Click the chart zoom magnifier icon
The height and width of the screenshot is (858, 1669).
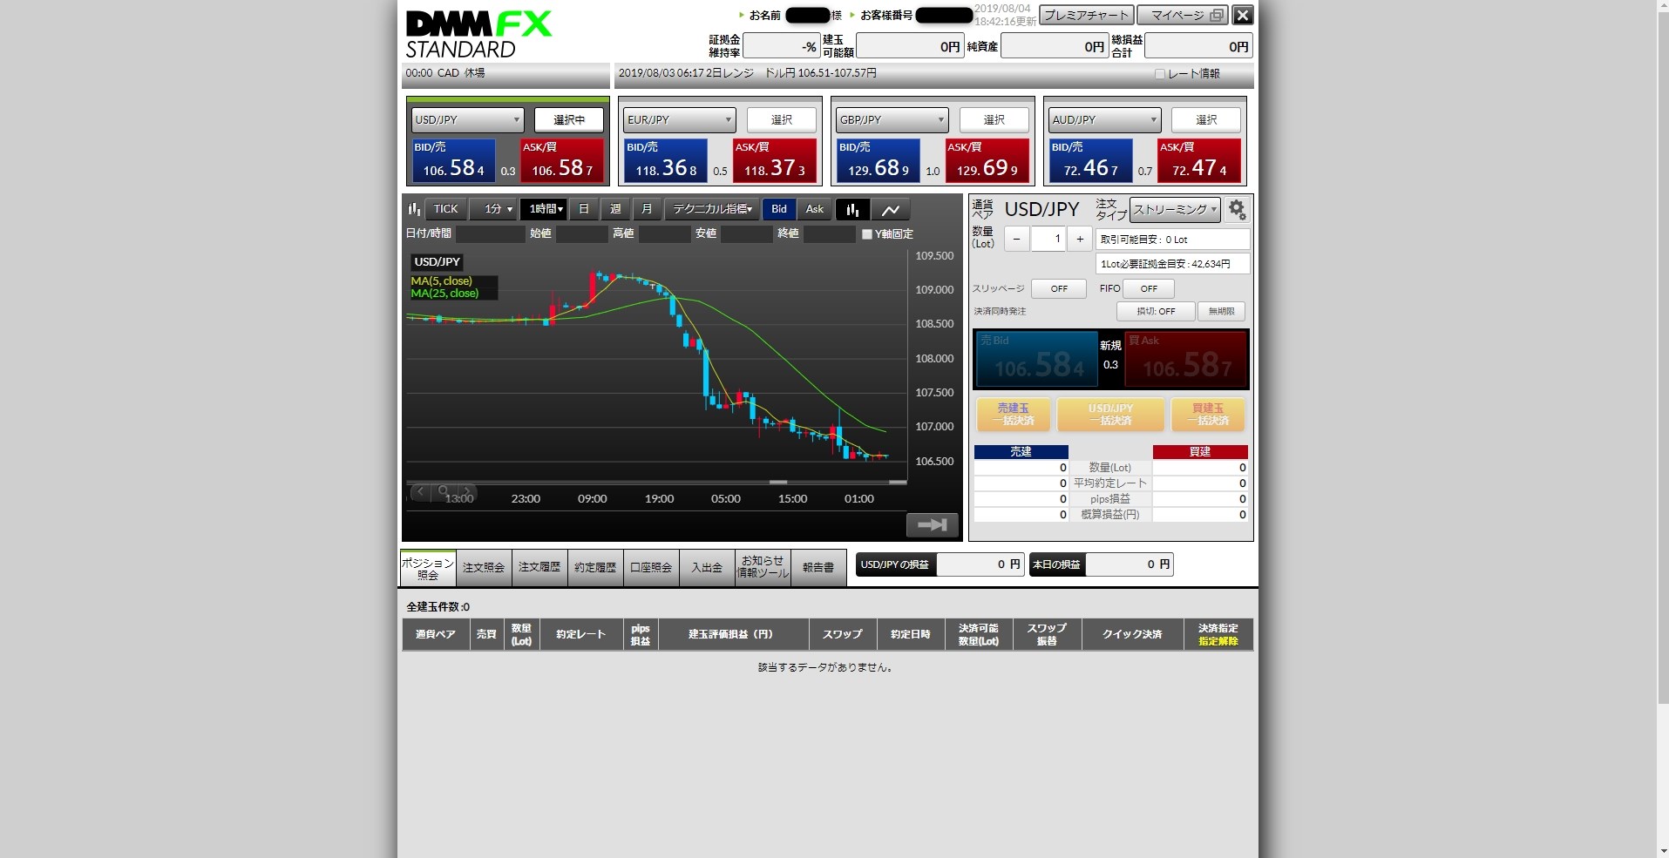coord(444,491)
